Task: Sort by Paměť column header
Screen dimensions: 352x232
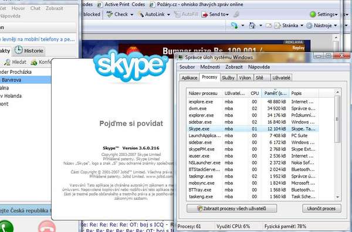Action: [x=275, y=93]
